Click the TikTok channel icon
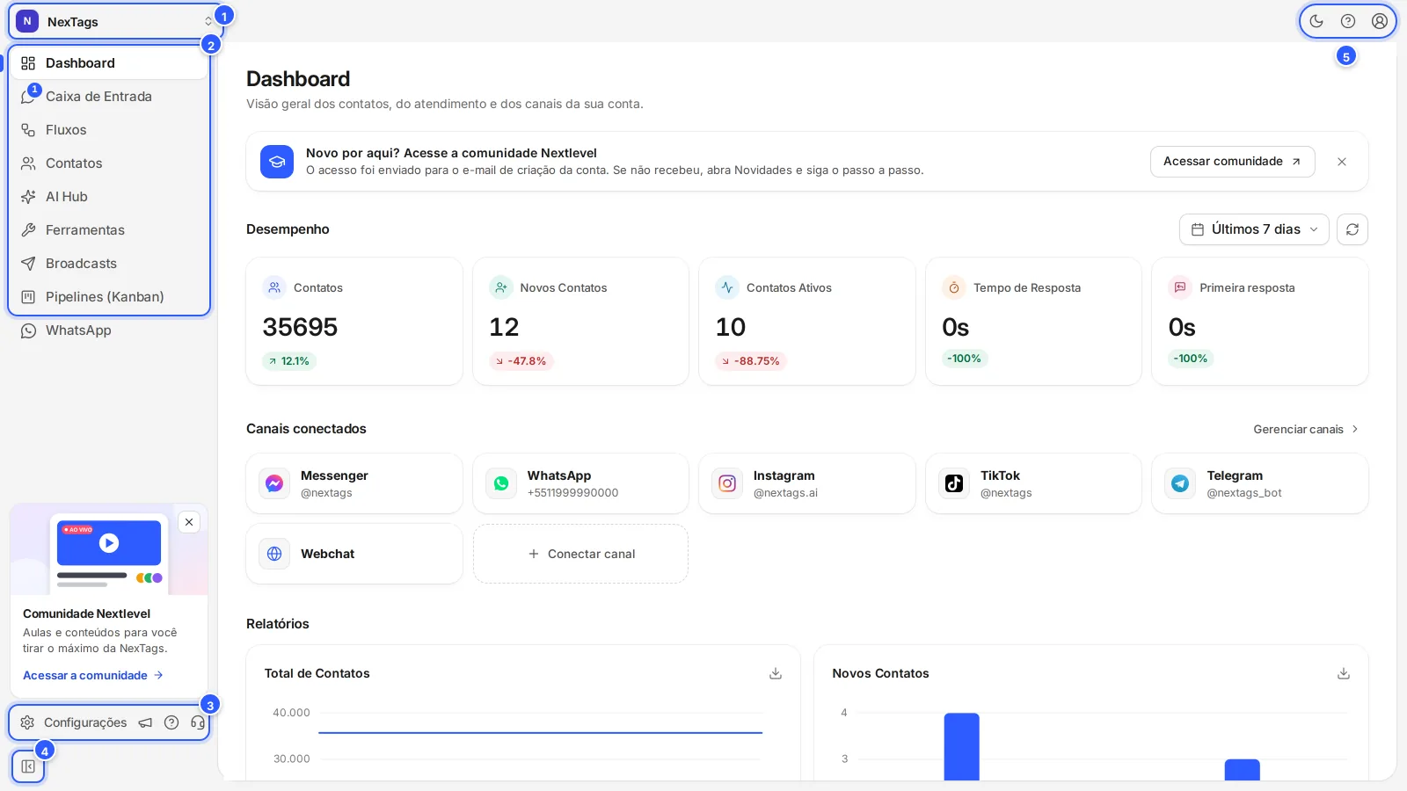The image size is (1407, 791). pos(954,483)
